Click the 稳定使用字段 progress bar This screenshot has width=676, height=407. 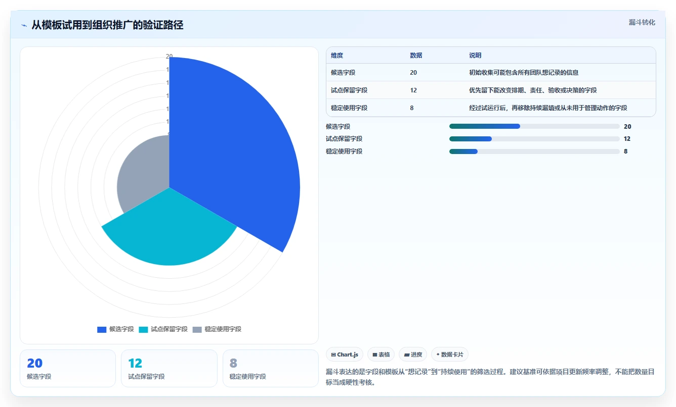tap(534, 151)
